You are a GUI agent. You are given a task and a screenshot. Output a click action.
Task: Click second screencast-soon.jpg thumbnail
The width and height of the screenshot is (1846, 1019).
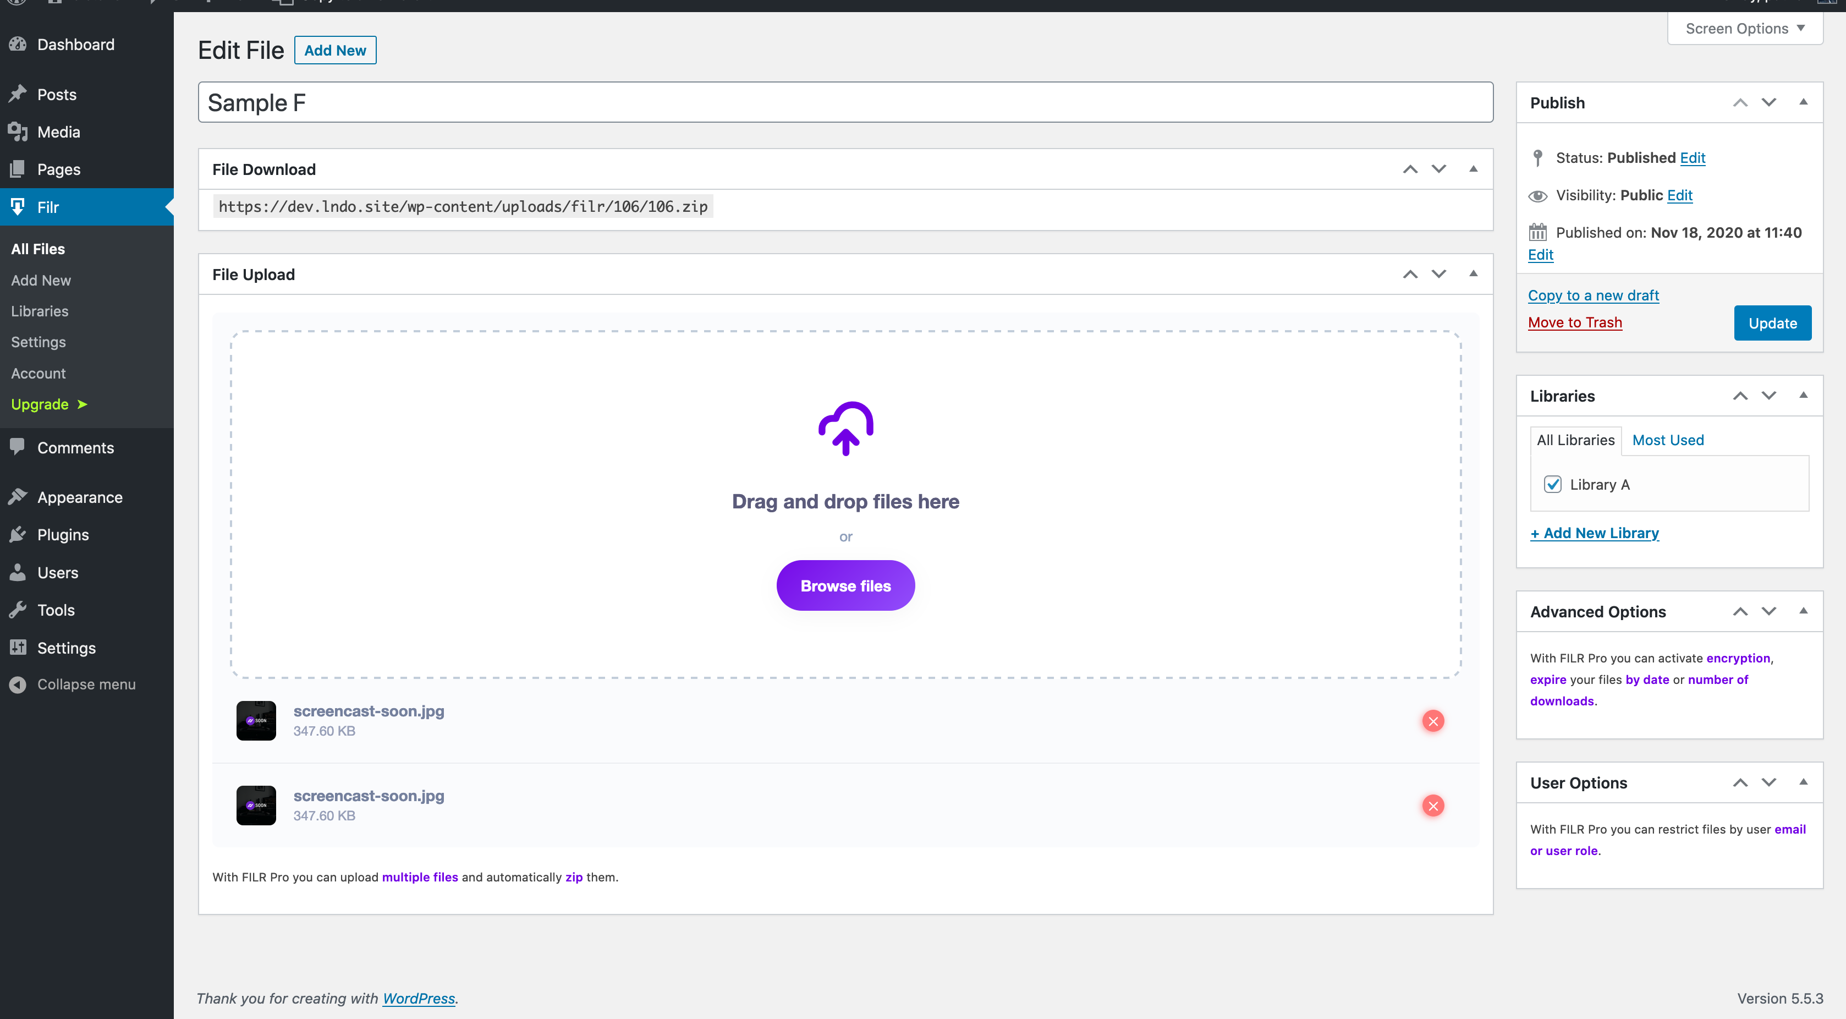(x=256, y=805)
